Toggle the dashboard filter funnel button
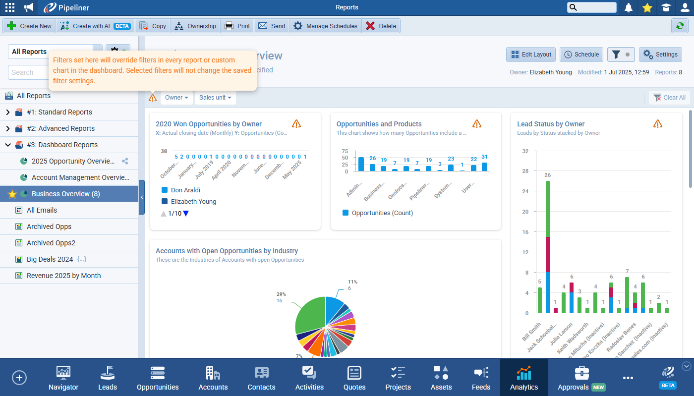694x396 pixels. click(621, 55)
